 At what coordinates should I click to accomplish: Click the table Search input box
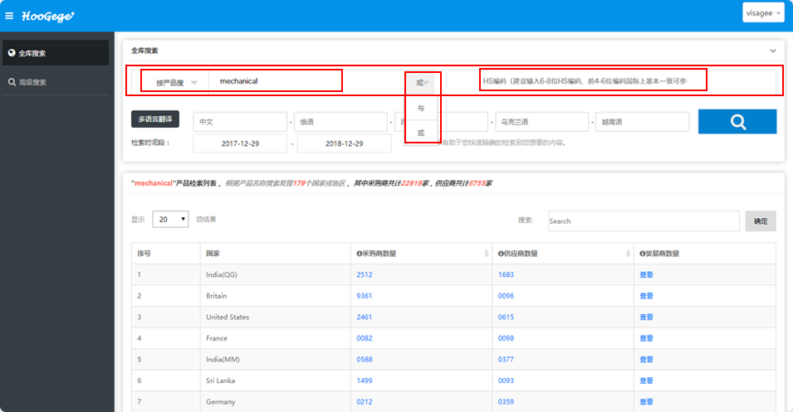(x=644, y=221)
